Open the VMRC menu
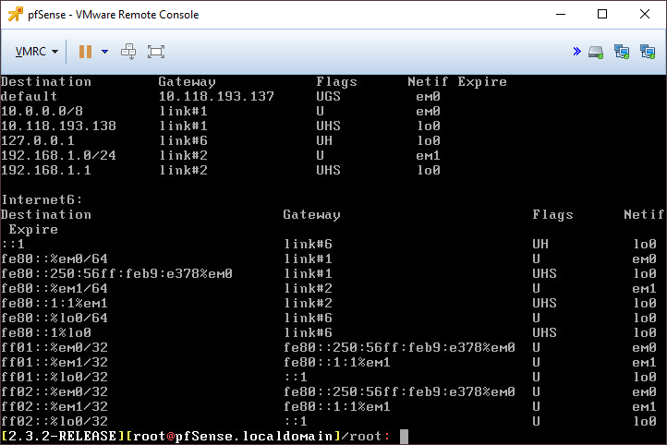Screen dimensions: 667x445 click(x=37, y=52)
